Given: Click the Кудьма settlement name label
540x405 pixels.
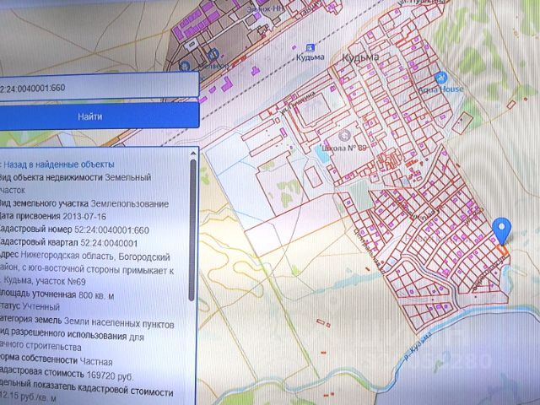Looking at the screenshot, I should point(360,57).
